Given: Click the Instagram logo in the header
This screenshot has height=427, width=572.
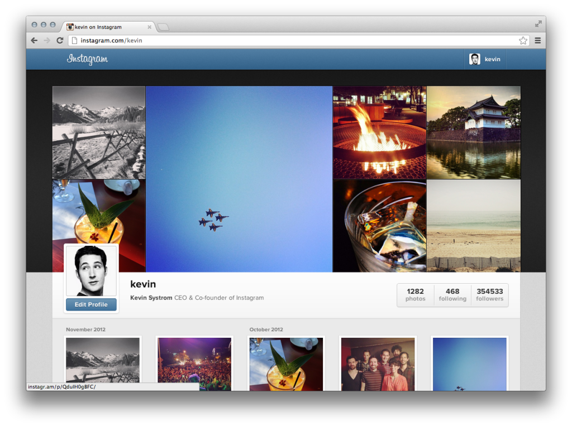Looking at the screenshot, I should 87,59.
